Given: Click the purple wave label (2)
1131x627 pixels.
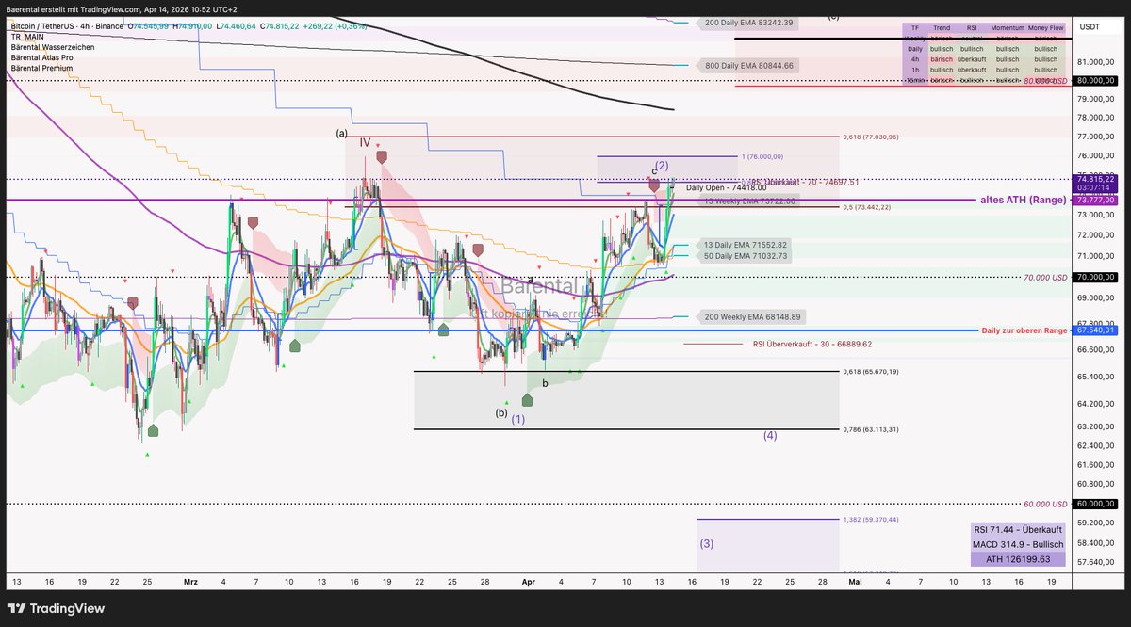Looking at the screenshot, I should tap(662, 166).
